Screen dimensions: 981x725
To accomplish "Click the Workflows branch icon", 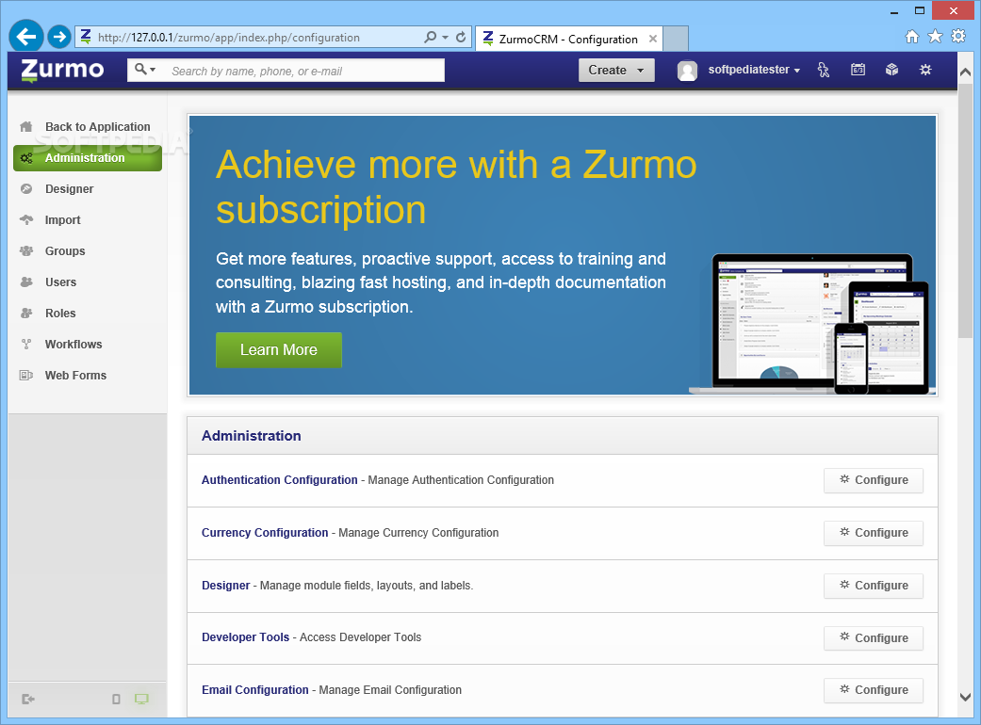I will point(26,344).
